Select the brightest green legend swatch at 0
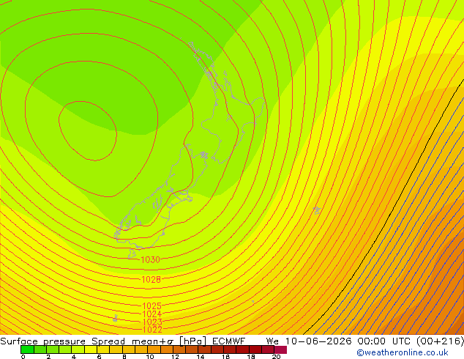This screenshot has width=464, height=359. click(x=27, y=349)
